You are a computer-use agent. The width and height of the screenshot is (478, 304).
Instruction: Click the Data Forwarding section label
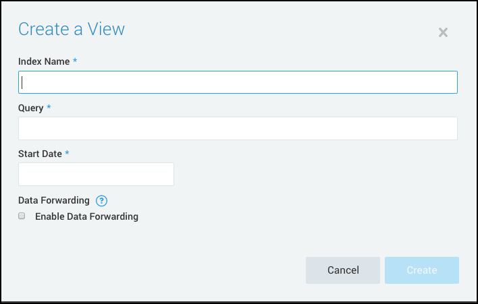tap(54, 200)
